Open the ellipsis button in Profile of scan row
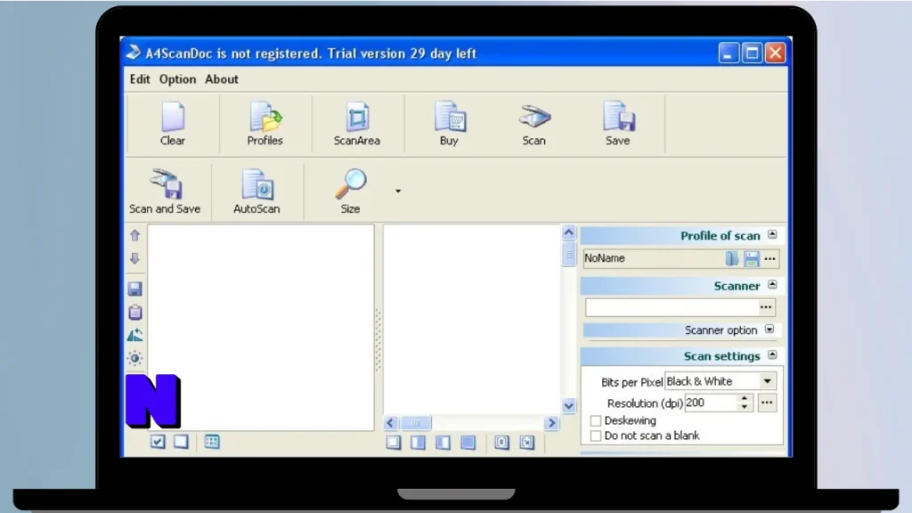This screenshot has height=513, width=912. (770, 258)
